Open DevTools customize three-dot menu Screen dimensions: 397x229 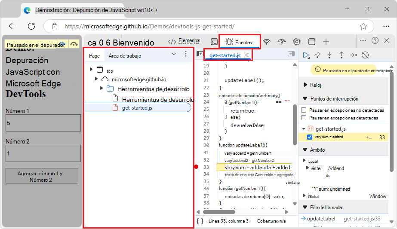pos(363,40)
